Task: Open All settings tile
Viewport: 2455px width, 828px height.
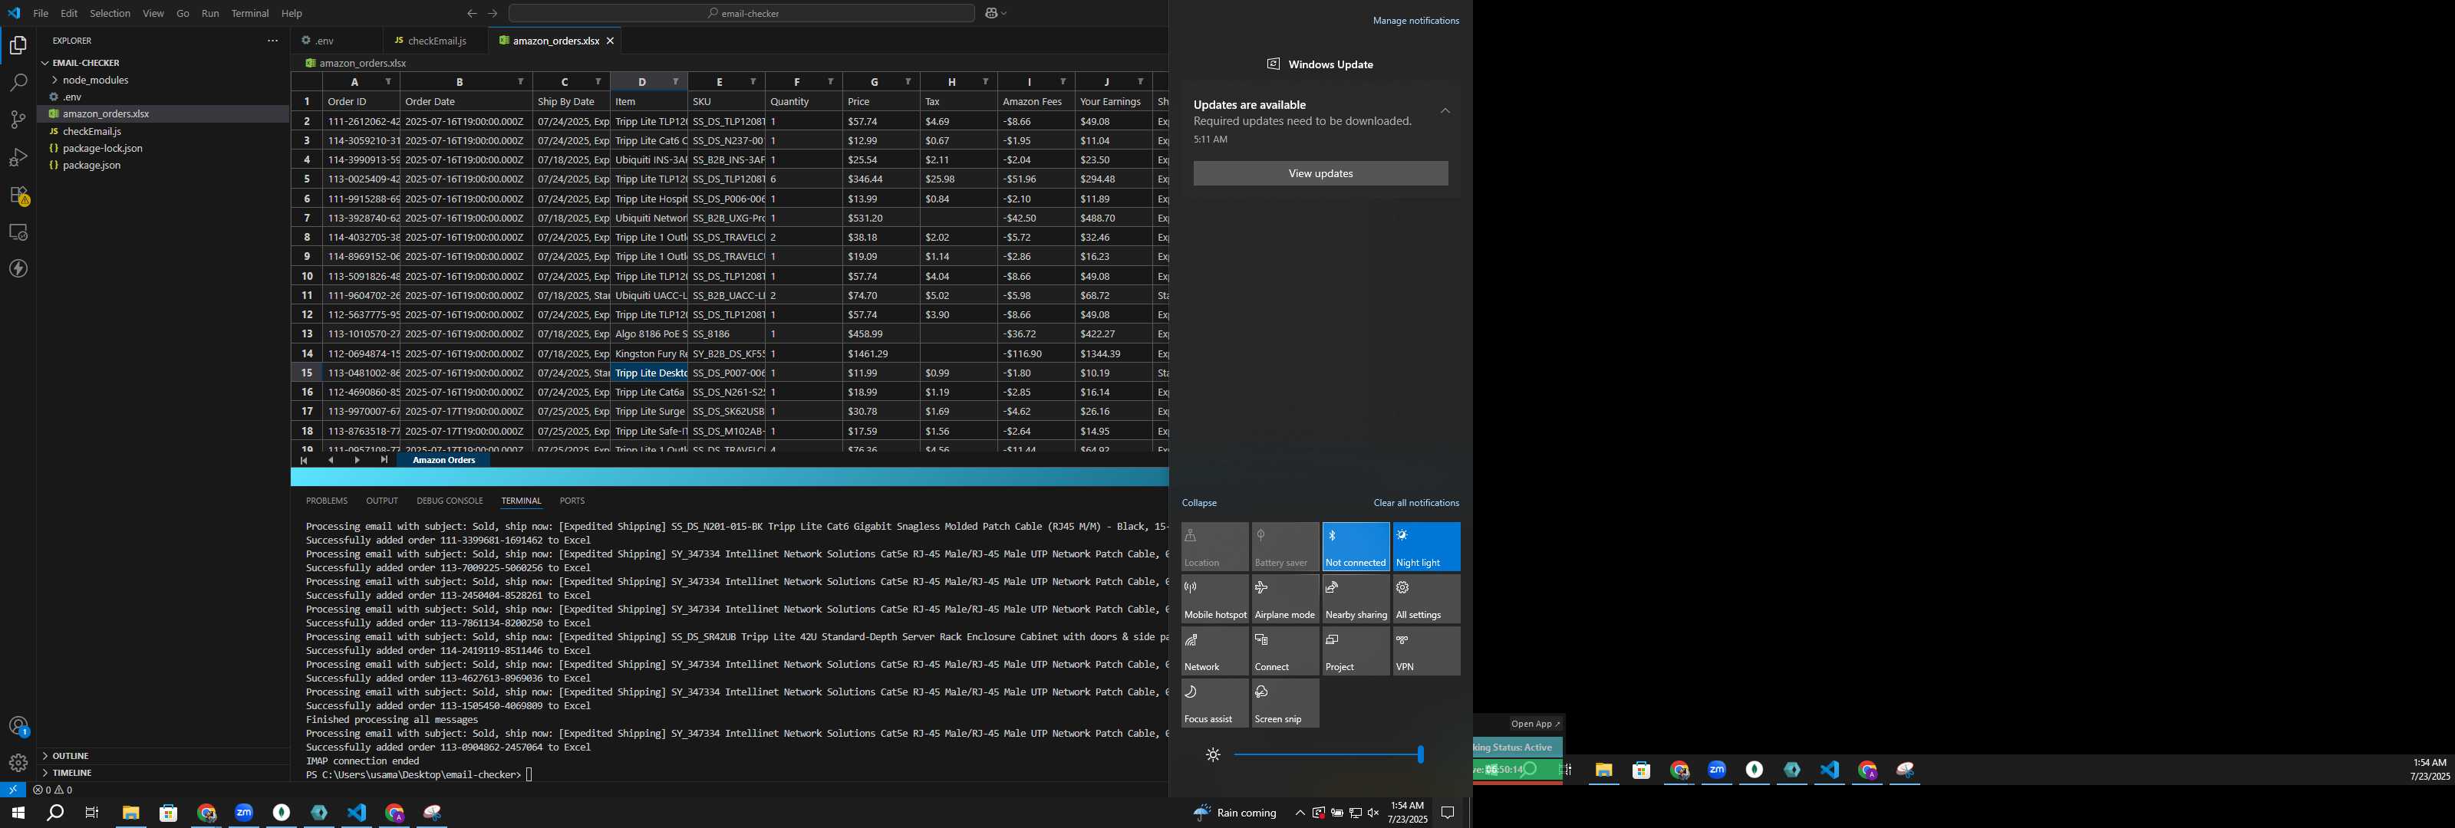Action: 1427,600
